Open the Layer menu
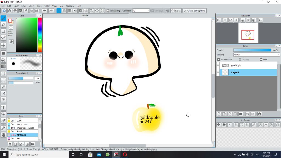281x158 pixels. pos(16,6)
